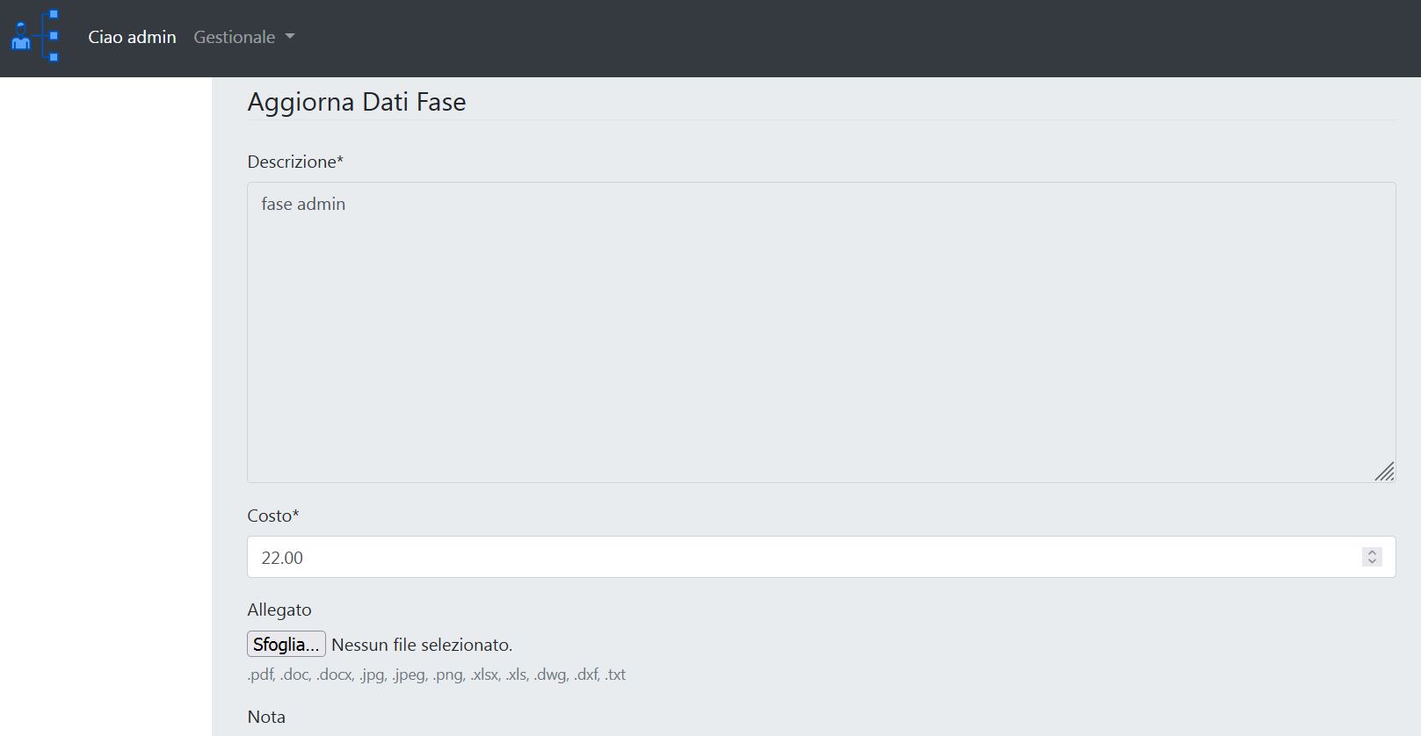Decrease Costo with the down arrow
The width and height of the screenshot is (1421, 736).
(1372, 561)
